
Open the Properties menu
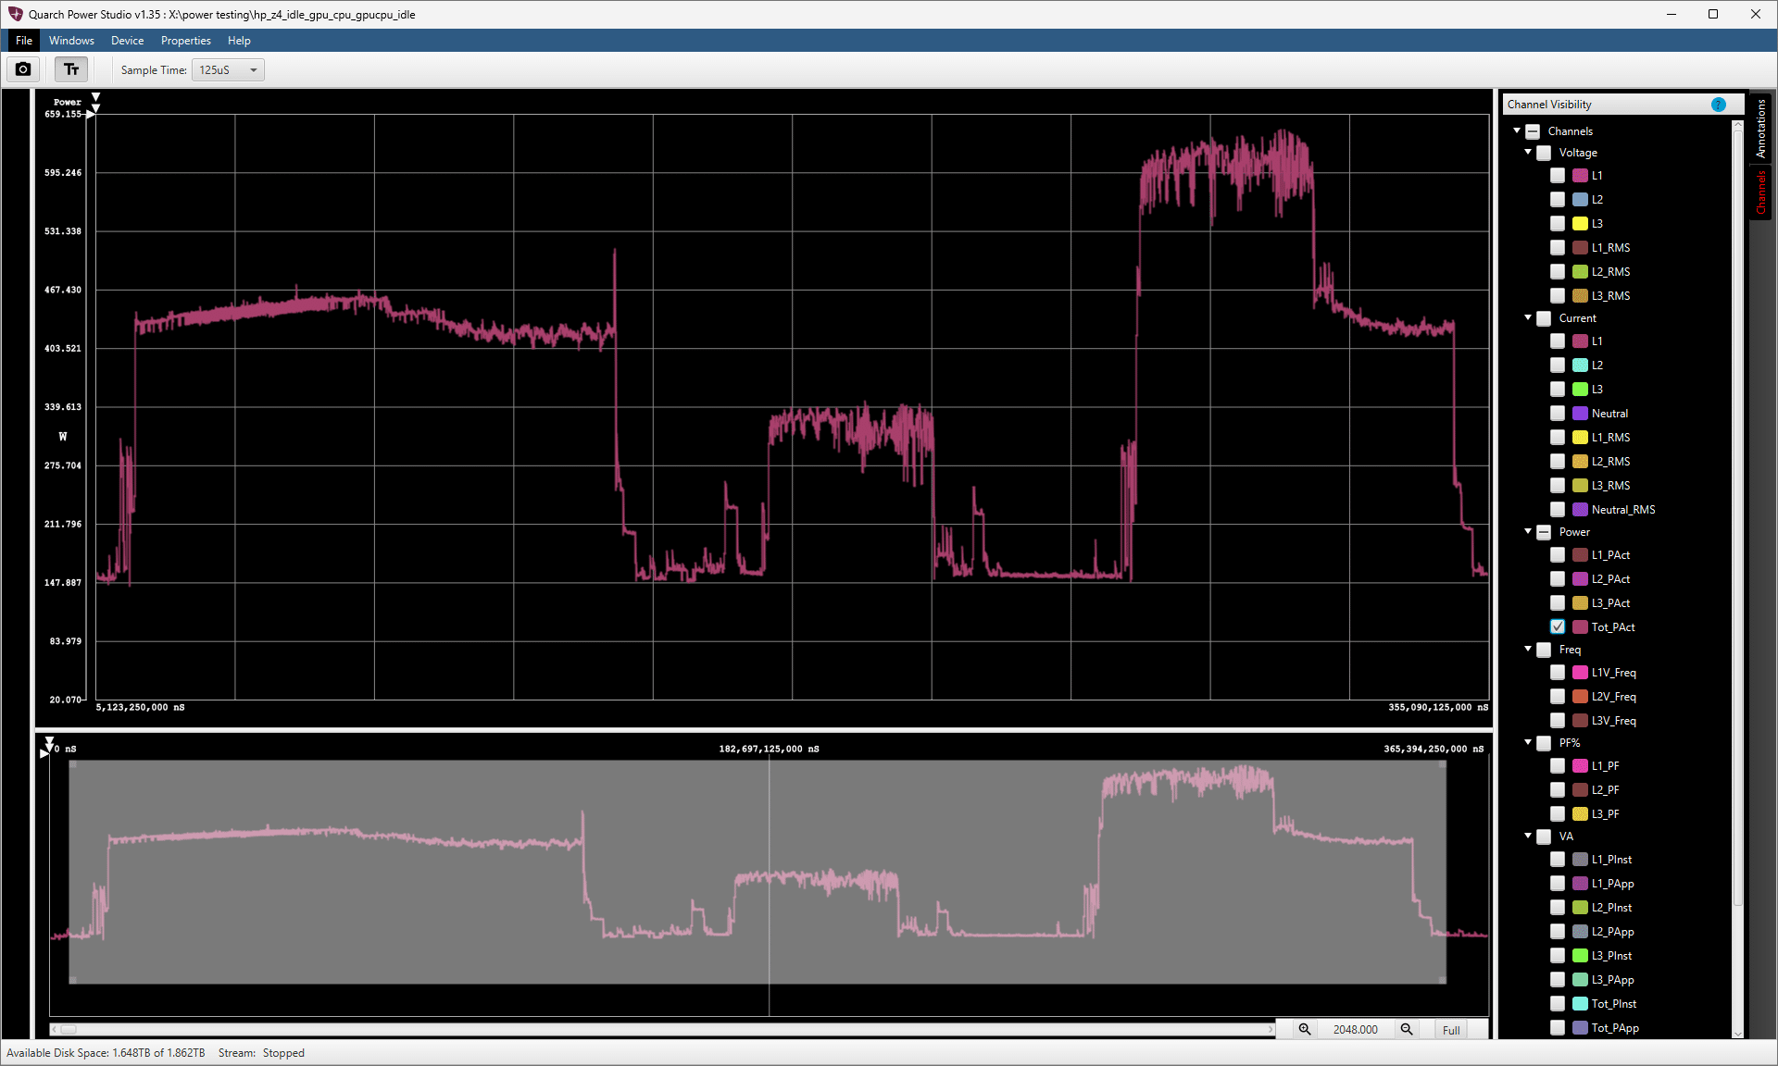pyautogui.click(x=185, y=41)
